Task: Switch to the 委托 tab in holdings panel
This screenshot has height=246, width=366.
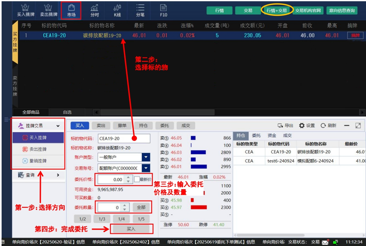Action: tap(256, 135)
